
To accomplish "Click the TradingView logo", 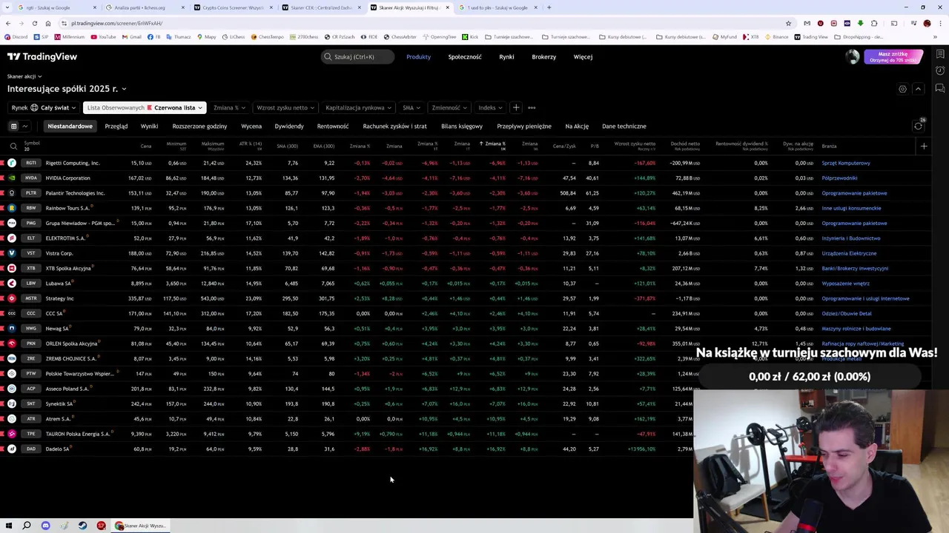I will [42, 56].
